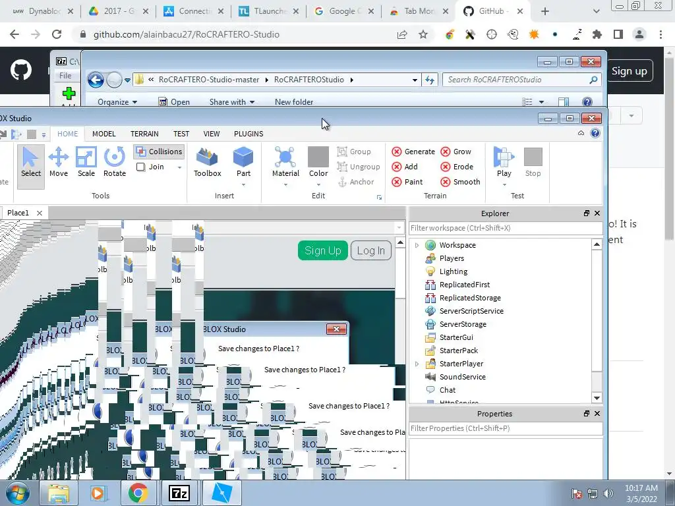Select the Grow terrain tool
Image resolution: width=675 pixels, height=506 pixels.
click(456, 152)
